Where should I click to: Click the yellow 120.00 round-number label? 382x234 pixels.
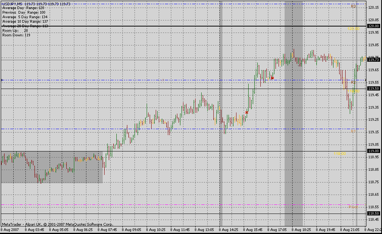(354, 29)
